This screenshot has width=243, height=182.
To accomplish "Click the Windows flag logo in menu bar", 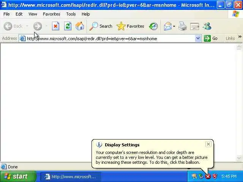I will click(x=235, y=14).
